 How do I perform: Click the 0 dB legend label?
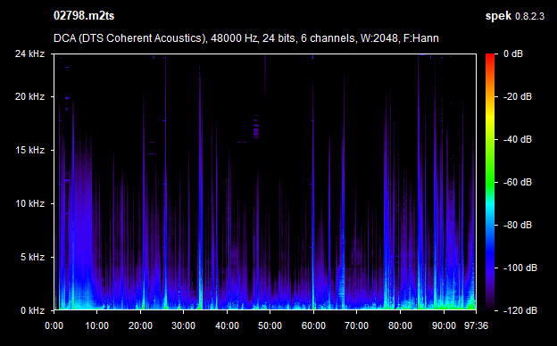[513, 54]
